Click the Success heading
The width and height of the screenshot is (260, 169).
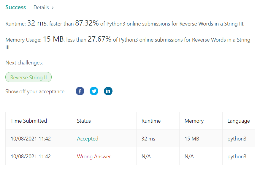tap(16, 7)
